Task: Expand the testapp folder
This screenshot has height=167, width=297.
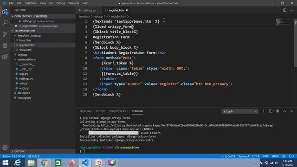Action: [x=15, y=55]
